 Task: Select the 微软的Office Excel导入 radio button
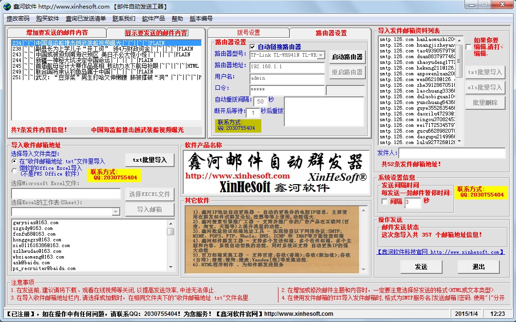click(14, 171)
